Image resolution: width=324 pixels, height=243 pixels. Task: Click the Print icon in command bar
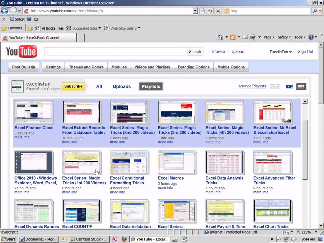253,37
